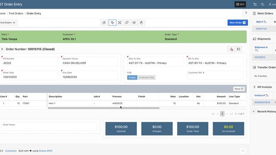
Task: Select page 1 in grid pagination
Action: coord(223,114)
